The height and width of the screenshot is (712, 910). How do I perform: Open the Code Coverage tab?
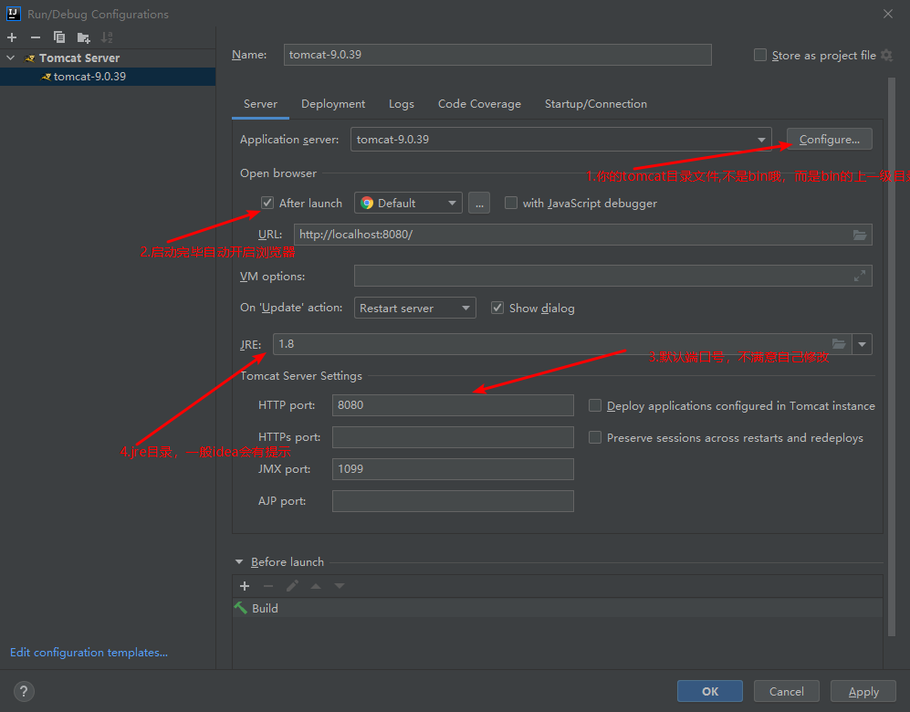(479, 104)
